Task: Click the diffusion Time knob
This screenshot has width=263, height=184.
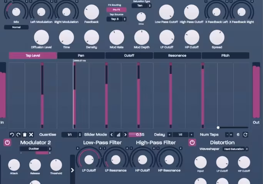Action: coord(67,37)
